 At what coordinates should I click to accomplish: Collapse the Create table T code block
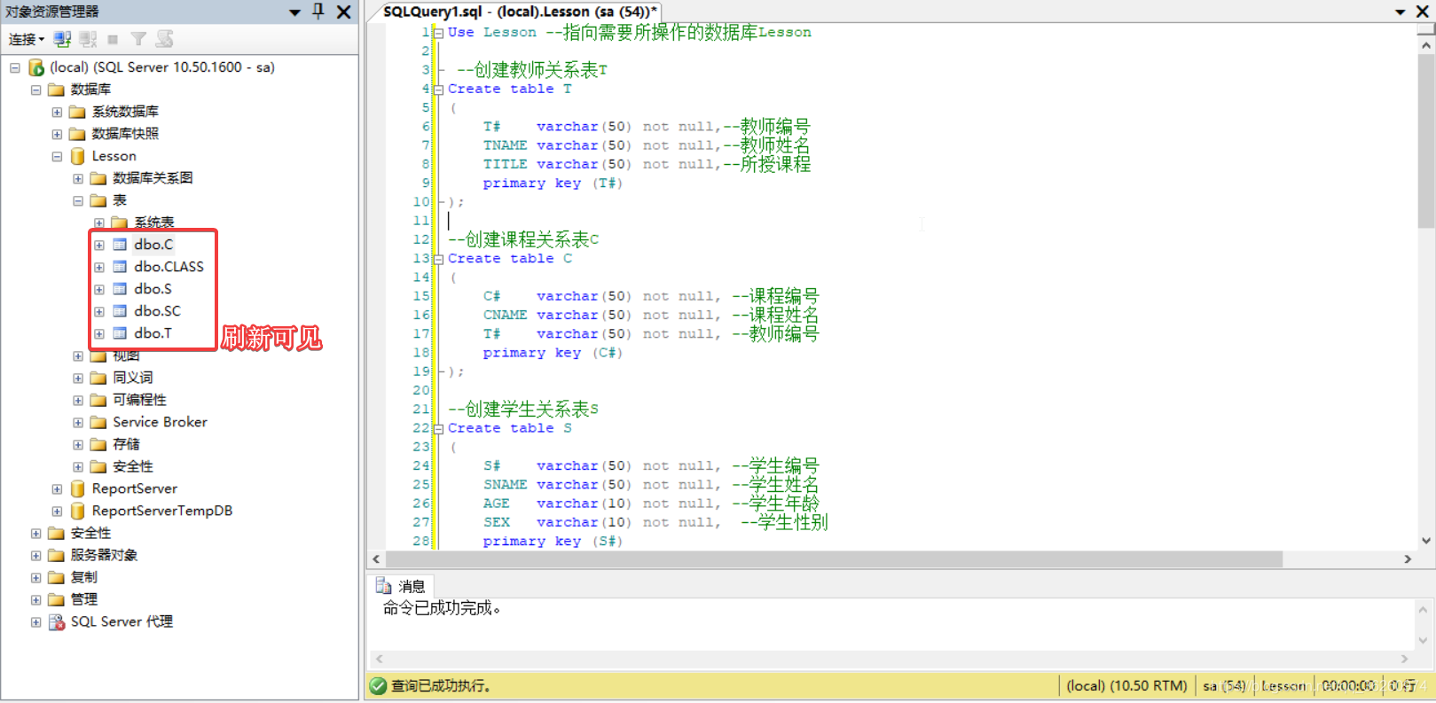tap(438, 90)
